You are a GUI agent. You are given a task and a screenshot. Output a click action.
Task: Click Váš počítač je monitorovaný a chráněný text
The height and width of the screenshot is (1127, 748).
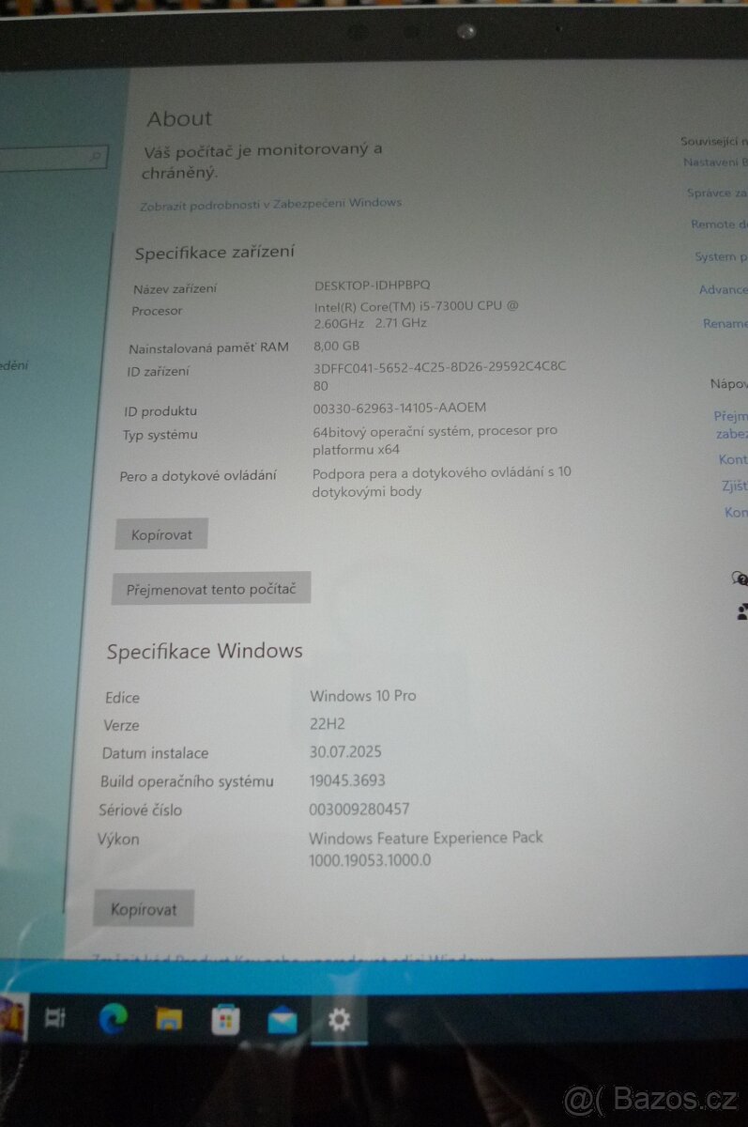coord(263,161)
